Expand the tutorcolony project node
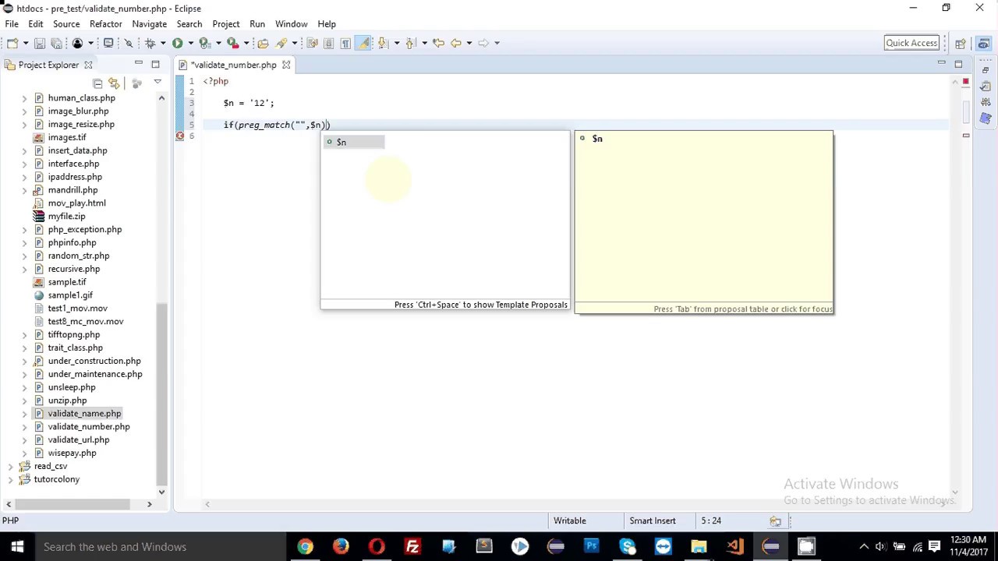The width and height of the screenshot is (998, 561). 10,479
